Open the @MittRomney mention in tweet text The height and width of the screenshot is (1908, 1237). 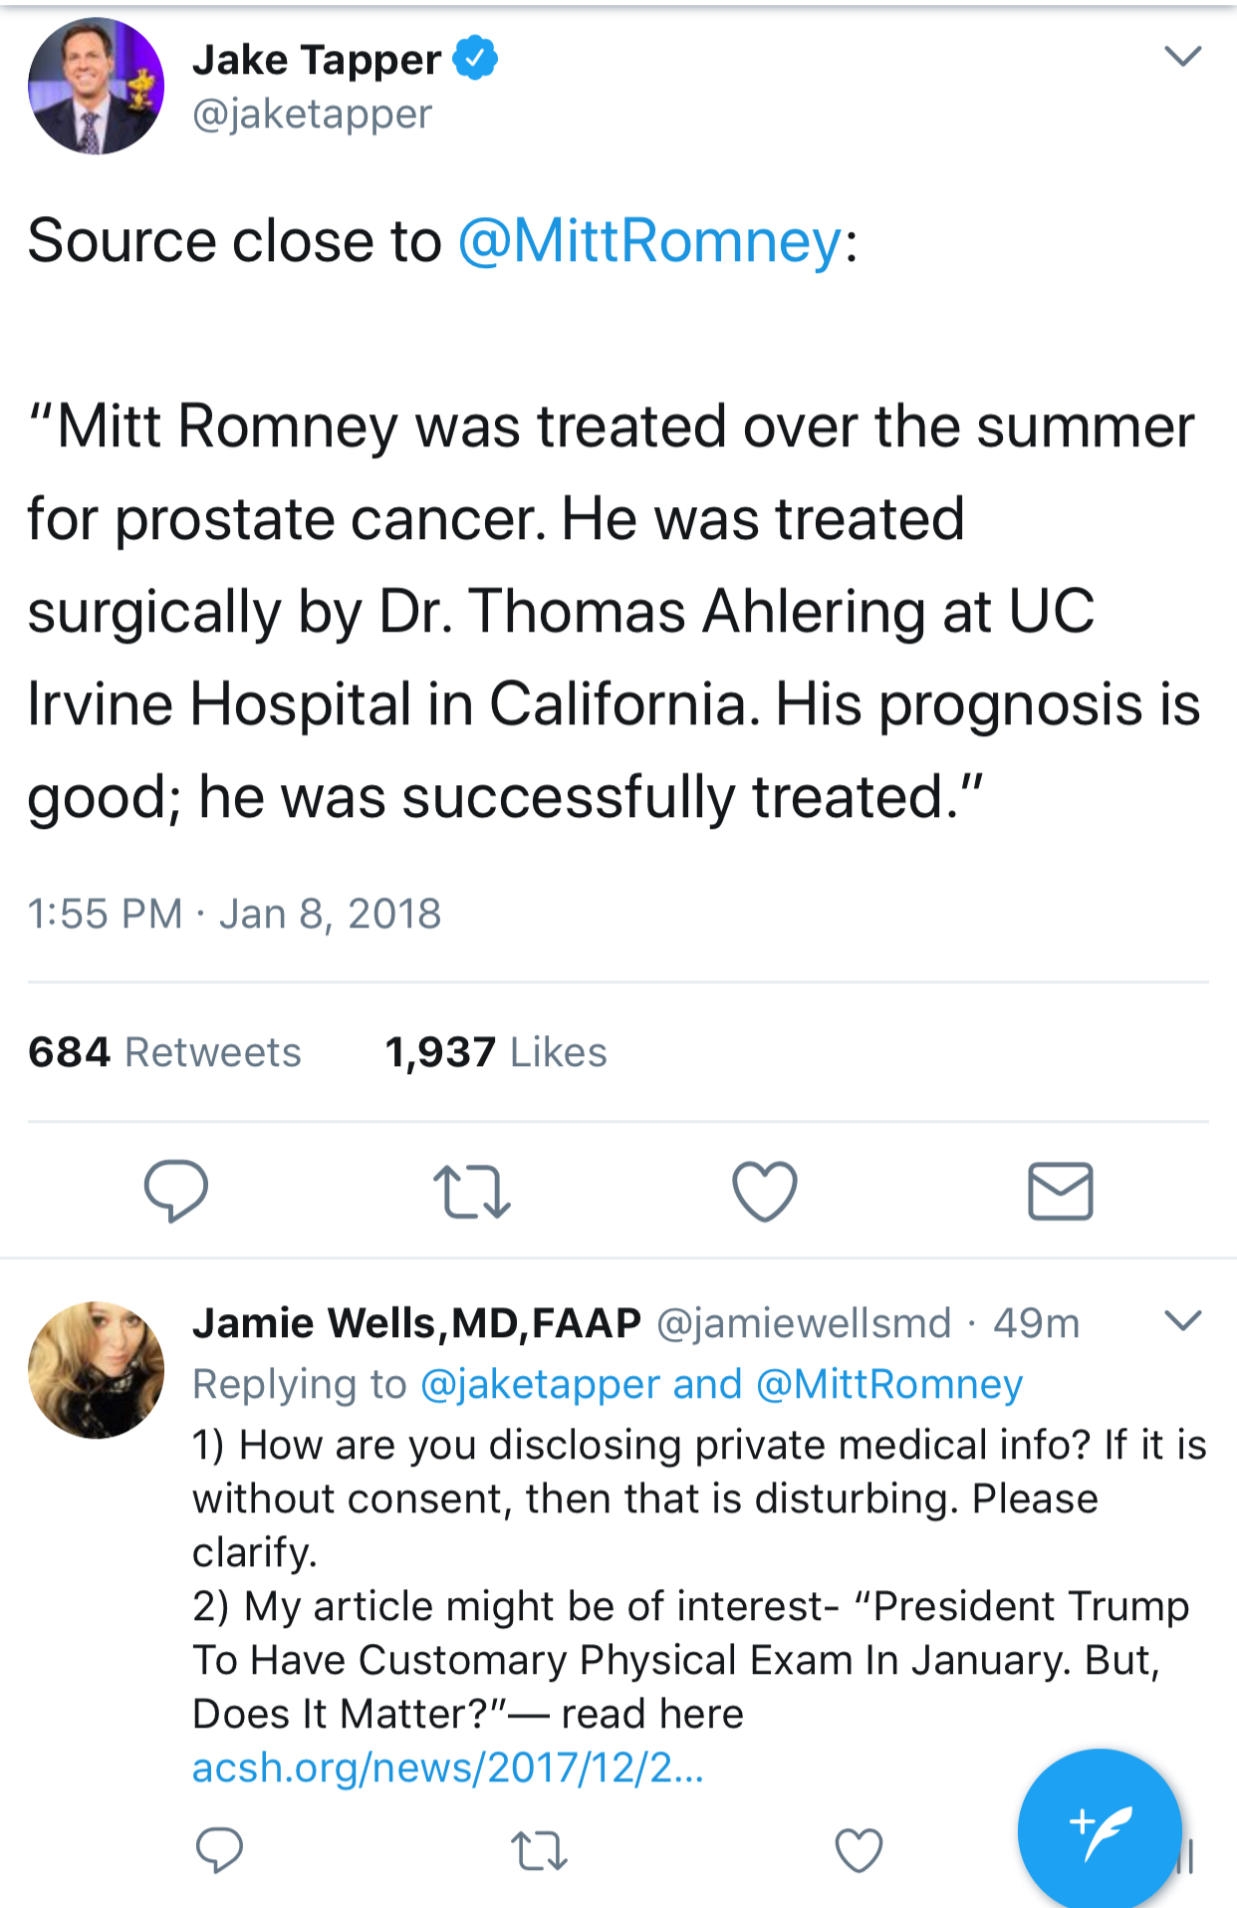pyautogui.click(x=650, y=242)
